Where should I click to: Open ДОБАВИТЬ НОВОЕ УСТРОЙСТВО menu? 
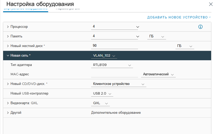(179, 17)
